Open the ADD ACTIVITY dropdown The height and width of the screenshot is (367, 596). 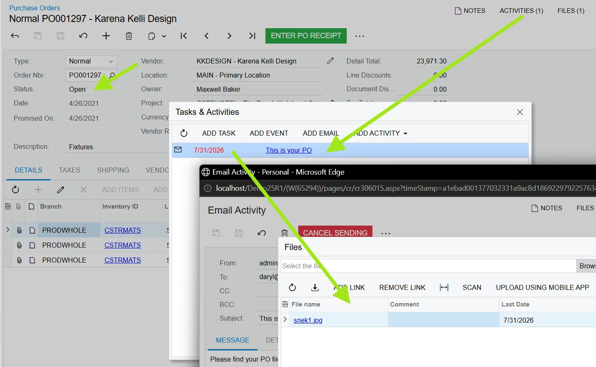tap(380, 133)
